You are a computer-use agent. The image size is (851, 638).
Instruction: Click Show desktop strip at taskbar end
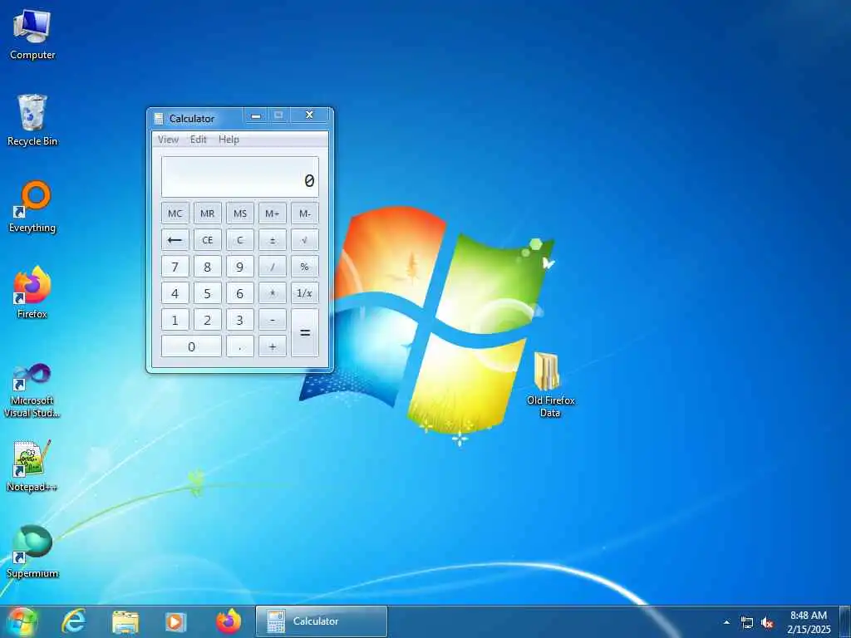tap(845, 621)
